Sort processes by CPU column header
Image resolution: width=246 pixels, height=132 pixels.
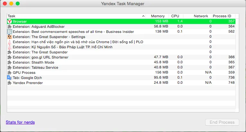(175, 16)
